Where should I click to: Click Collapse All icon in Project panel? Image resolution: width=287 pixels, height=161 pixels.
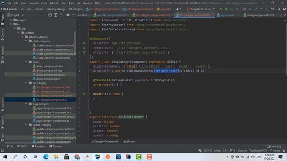click(61, 15)
